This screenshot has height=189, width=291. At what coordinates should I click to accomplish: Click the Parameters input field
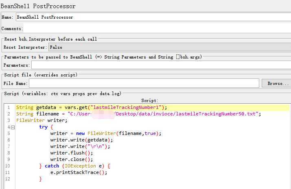161,65
